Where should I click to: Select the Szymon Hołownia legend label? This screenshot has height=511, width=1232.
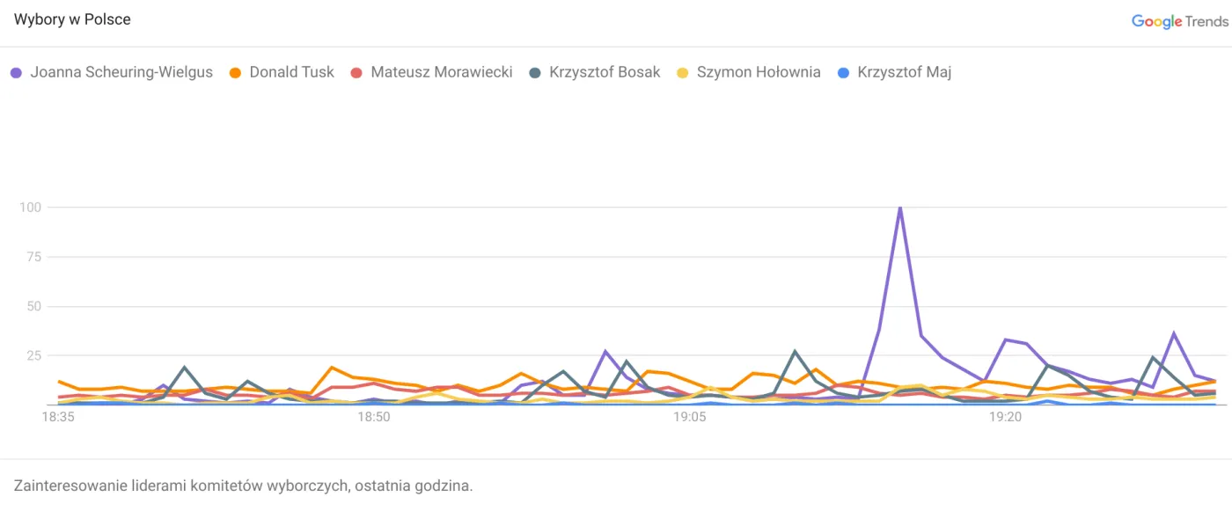click(759, 73)
